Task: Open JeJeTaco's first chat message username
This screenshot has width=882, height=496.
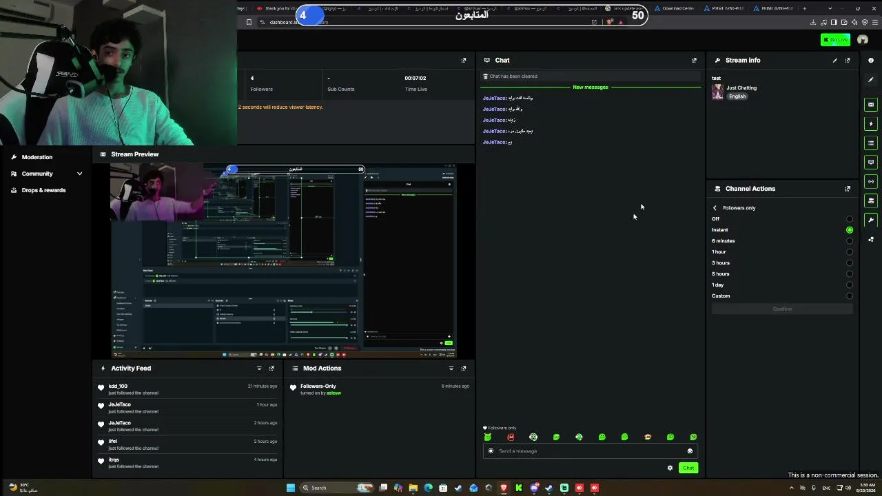Action: (x=494, y=99)
